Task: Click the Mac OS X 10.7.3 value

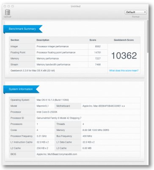Action: point(52,100)
